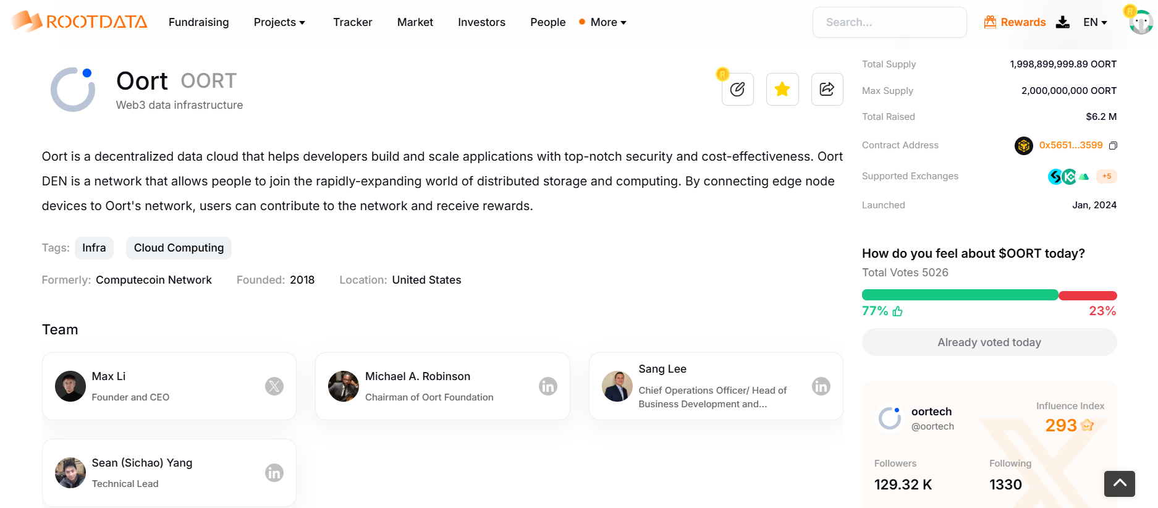Open Sang Lee's LinkedIn icon

[x=821, y=386]
